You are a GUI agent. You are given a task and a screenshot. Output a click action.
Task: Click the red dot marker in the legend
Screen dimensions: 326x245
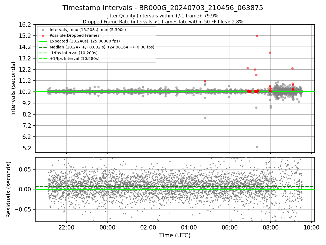[43, 35]
